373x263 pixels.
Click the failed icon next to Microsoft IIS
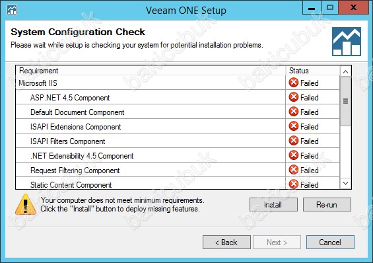pos(294,83)
